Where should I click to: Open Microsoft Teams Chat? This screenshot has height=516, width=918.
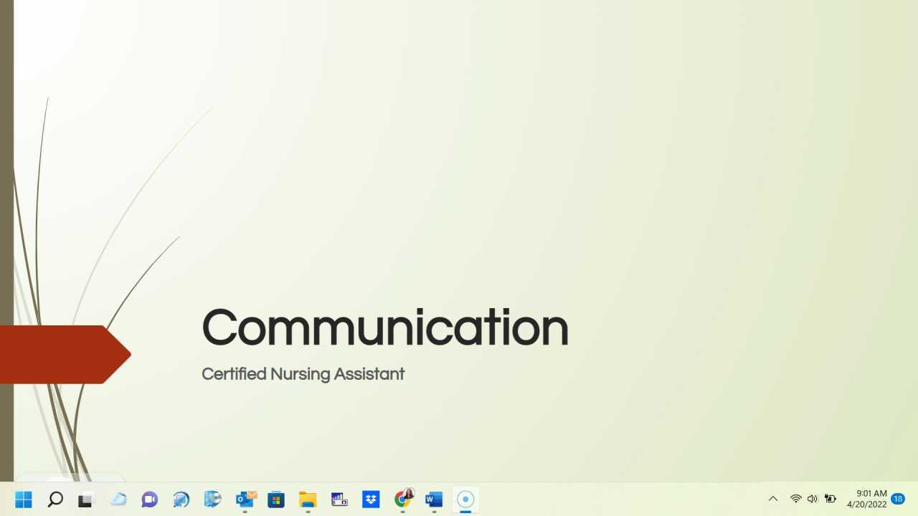pos(149,500)
